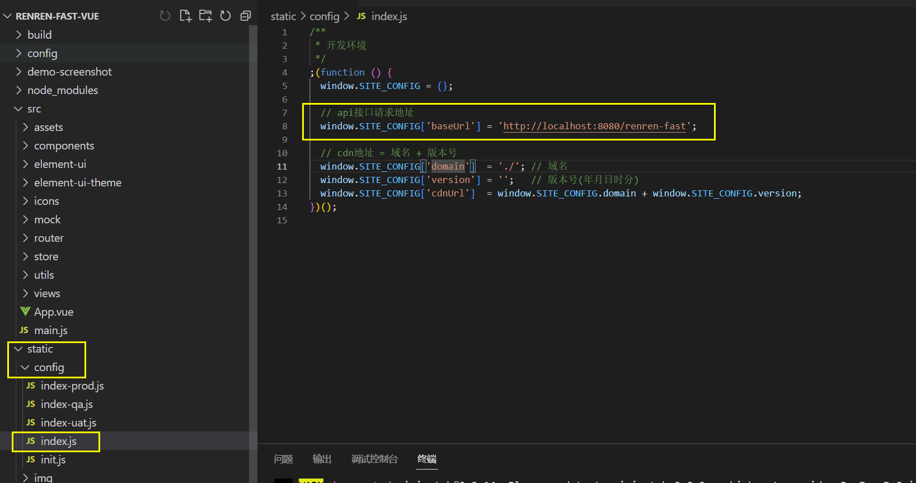Expand the element-ui-theme folder

coord(25,182)
